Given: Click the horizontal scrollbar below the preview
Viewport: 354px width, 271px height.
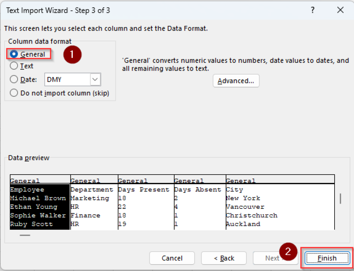Looking at the screenshot, I should (24, 234).
